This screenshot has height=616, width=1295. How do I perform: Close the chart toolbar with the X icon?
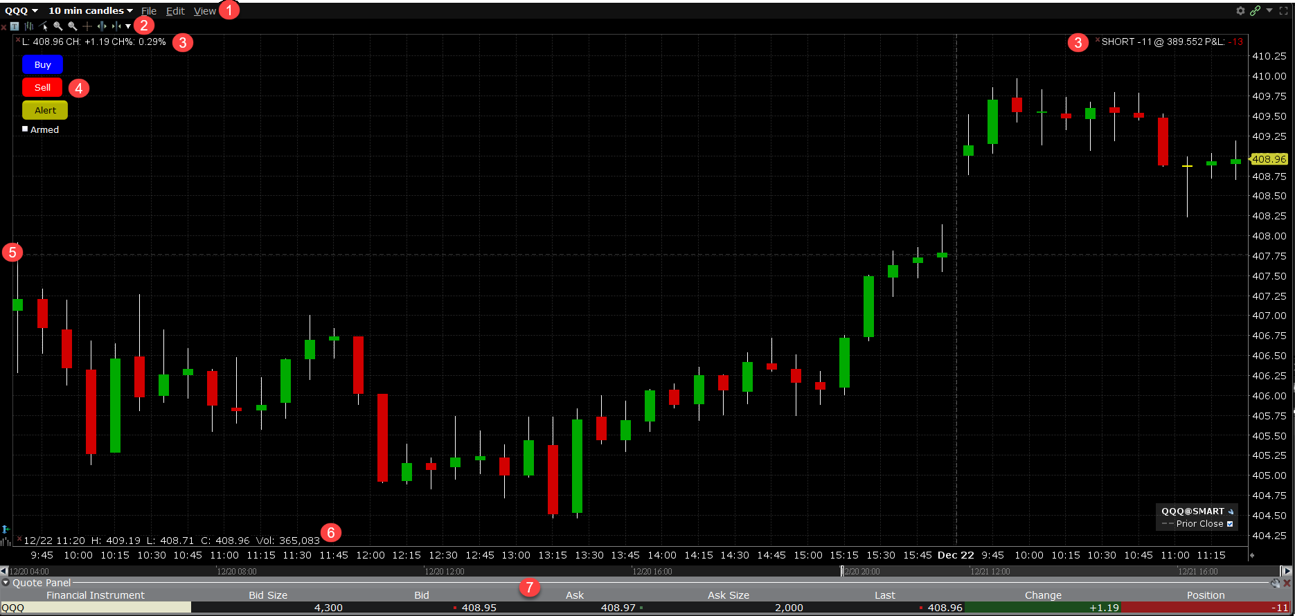3,27
